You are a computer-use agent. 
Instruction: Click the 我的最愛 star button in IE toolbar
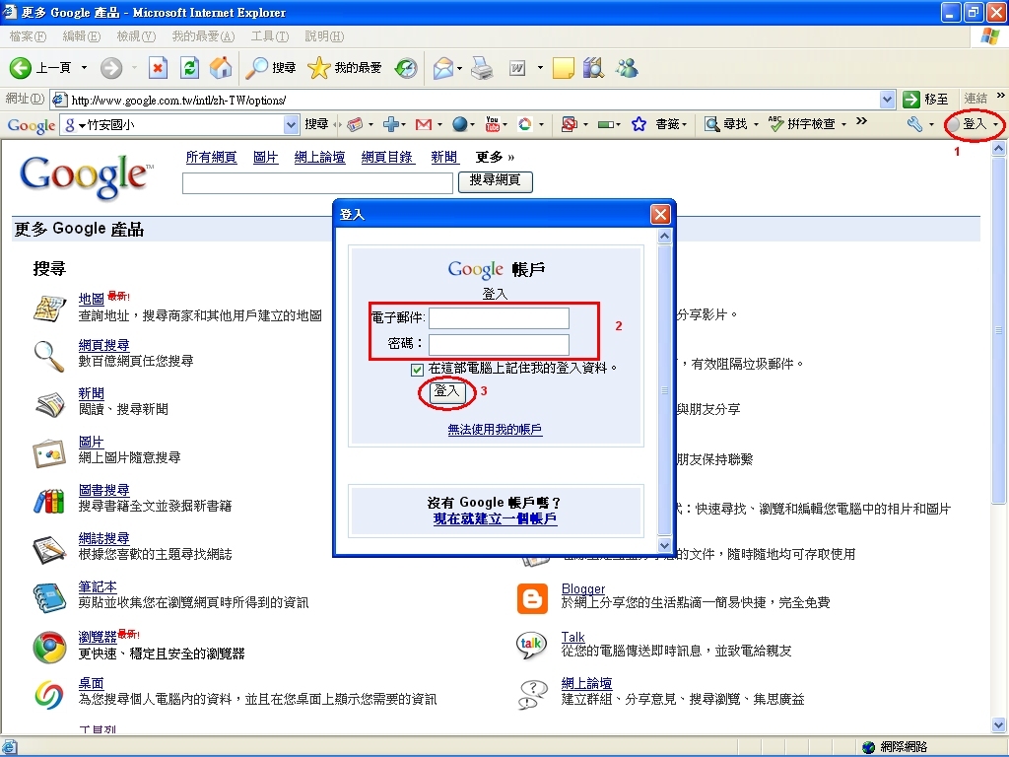pyautogui.click(x=345, y=68)
